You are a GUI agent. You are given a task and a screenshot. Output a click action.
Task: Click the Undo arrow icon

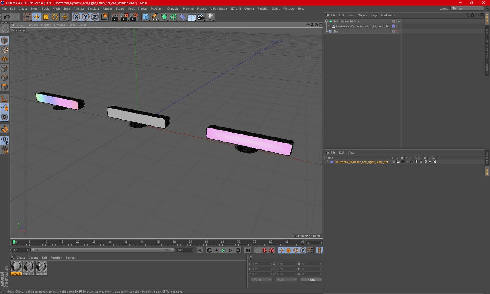tap(7, 17)
